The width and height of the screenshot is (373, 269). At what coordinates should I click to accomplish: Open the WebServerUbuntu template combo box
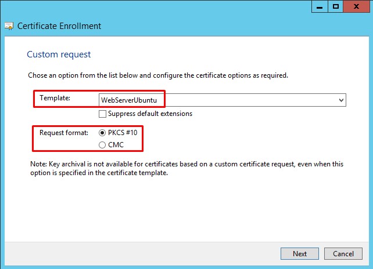tap(221, 100)
